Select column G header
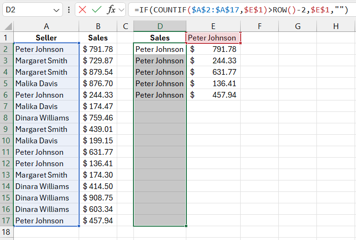The height and width of the screenshot is (240, 356). click(x=298, y=26)
